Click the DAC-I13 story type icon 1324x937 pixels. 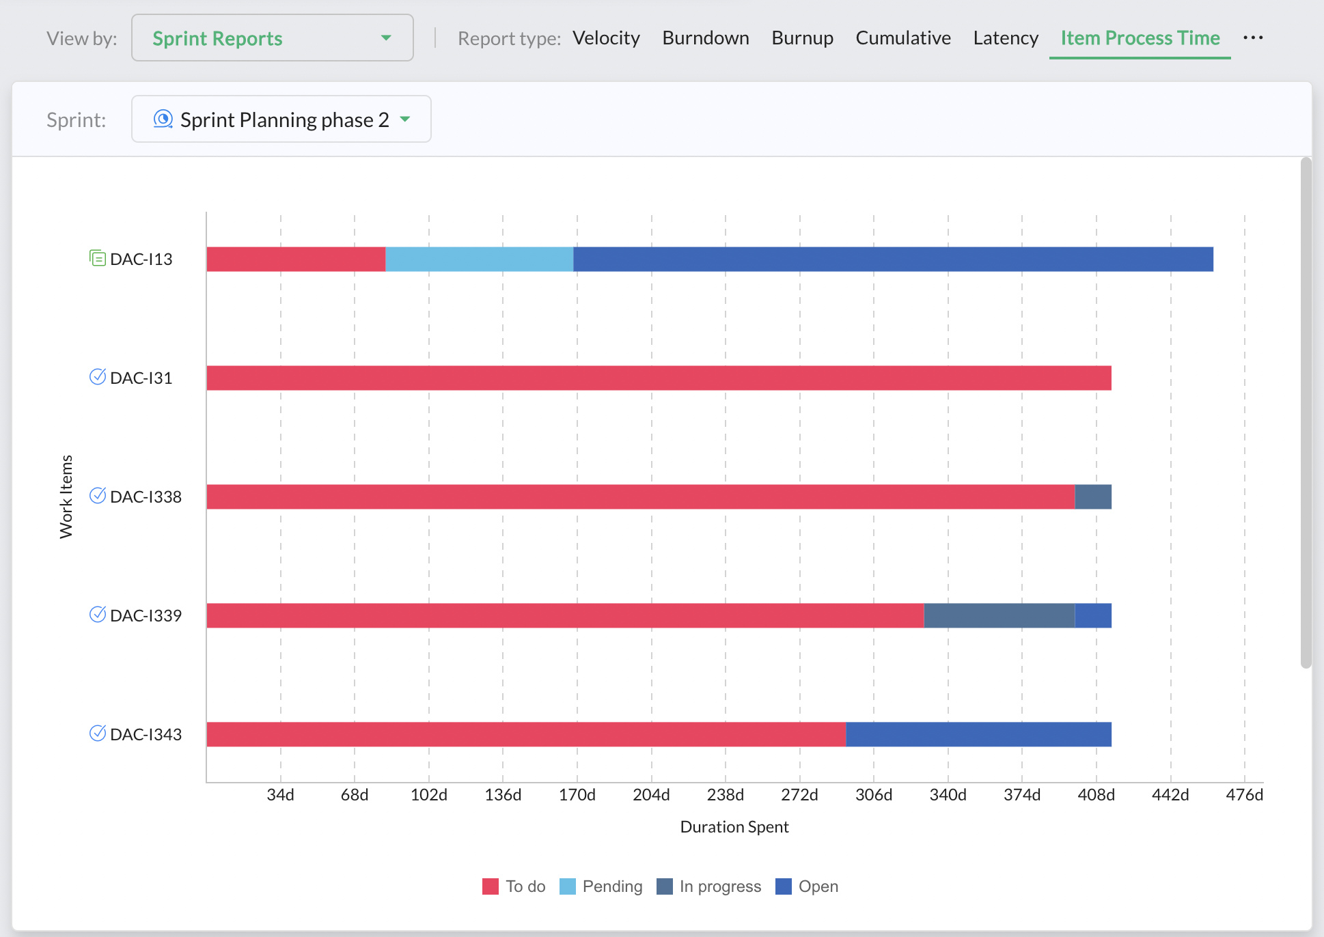pos(98,258)
